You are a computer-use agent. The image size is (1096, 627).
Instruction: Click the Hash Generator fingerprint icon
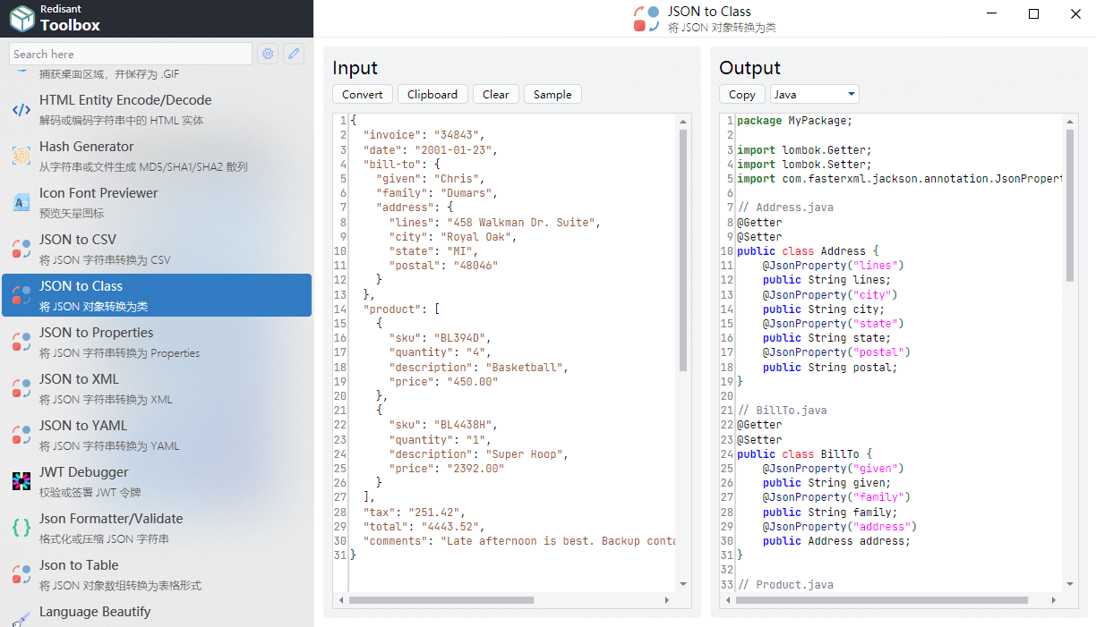(21, 157)
